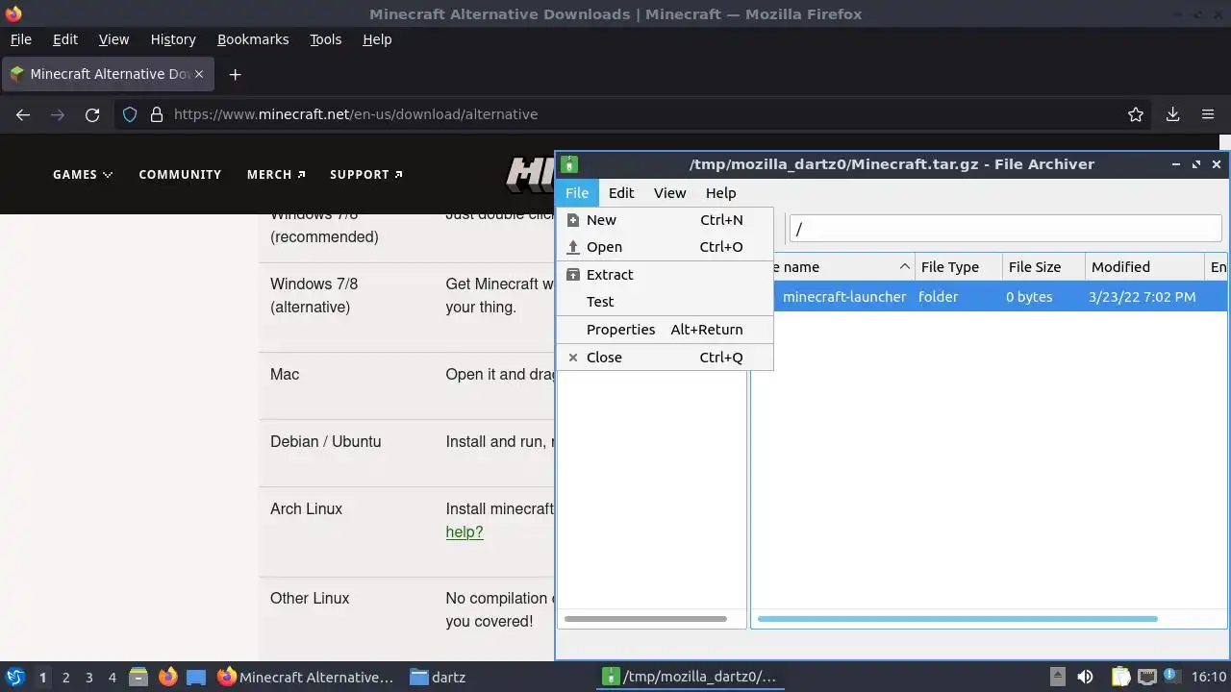The width and height of the screenshot is (1231, 692).
Task: Click the File Archiver title bar icon
Action: pos(569,164)
